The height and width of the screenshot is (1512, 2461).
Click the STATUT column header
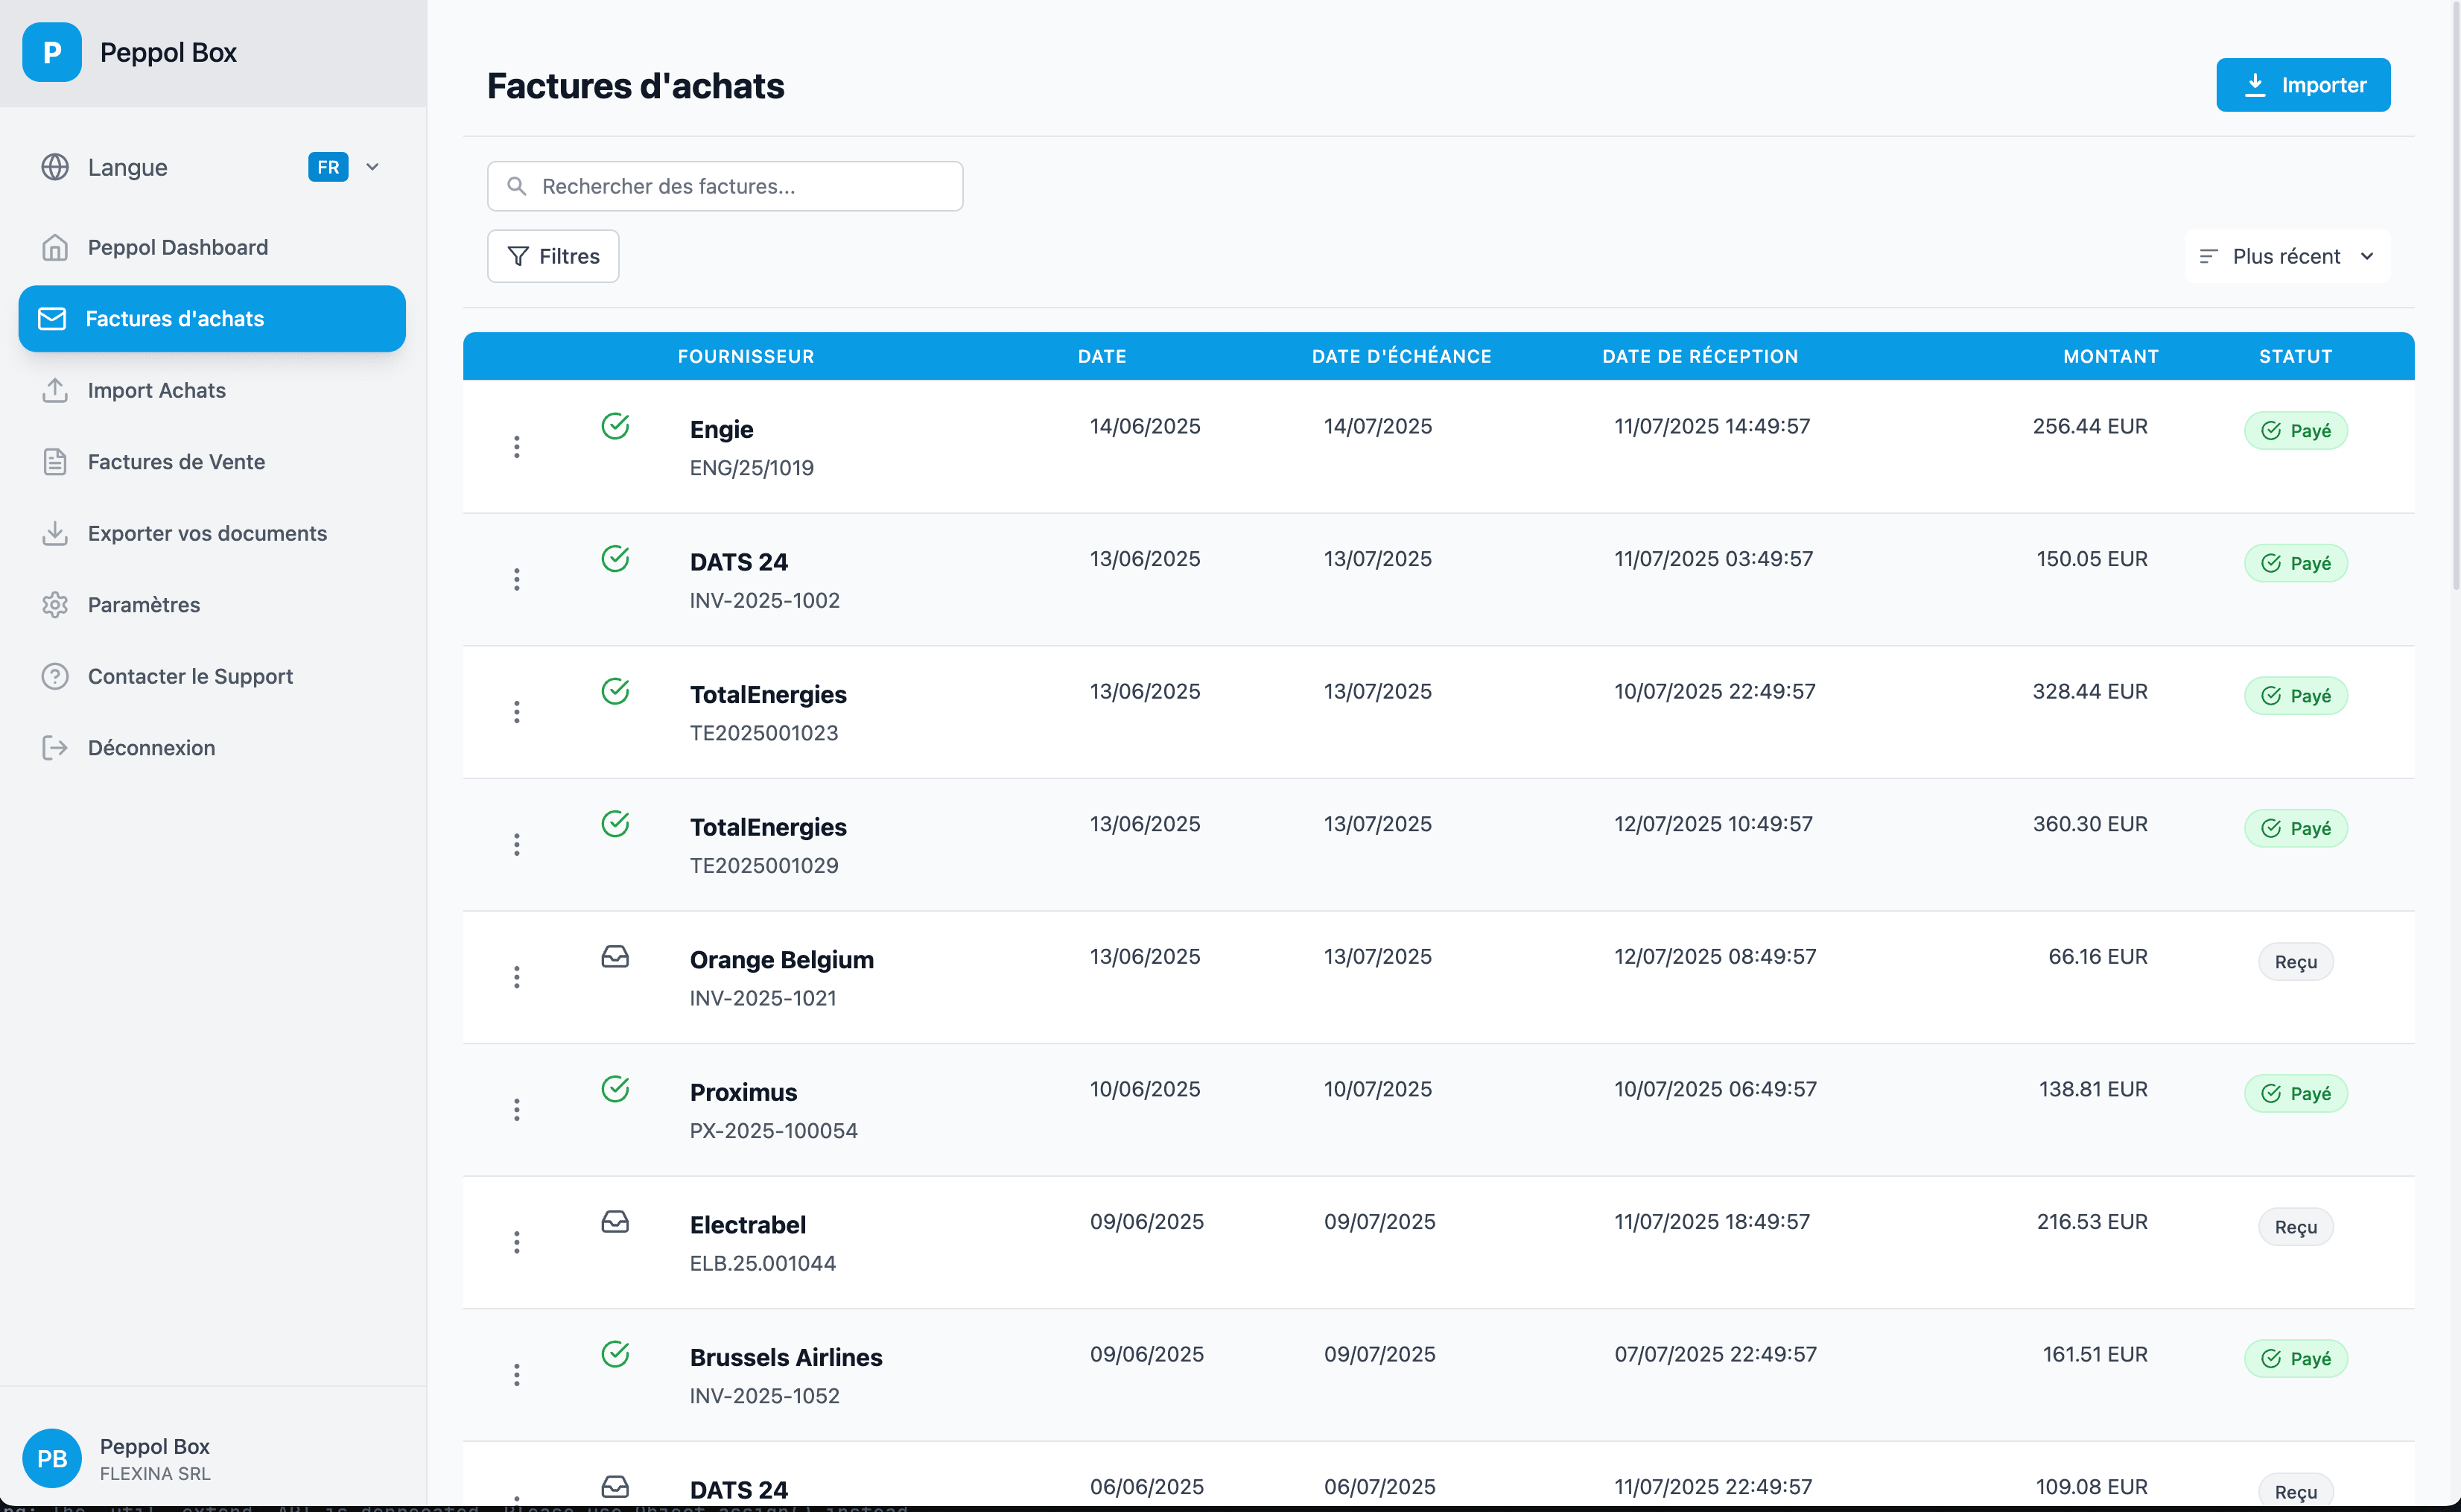coord(2295,356)
